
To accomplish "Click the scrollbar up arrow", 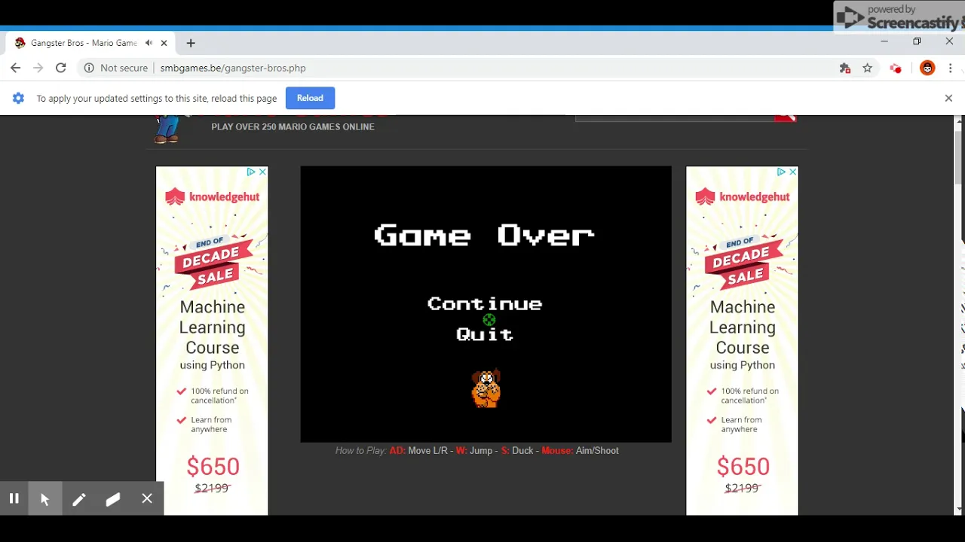I will pyautogui.click(x=960, y=120).
